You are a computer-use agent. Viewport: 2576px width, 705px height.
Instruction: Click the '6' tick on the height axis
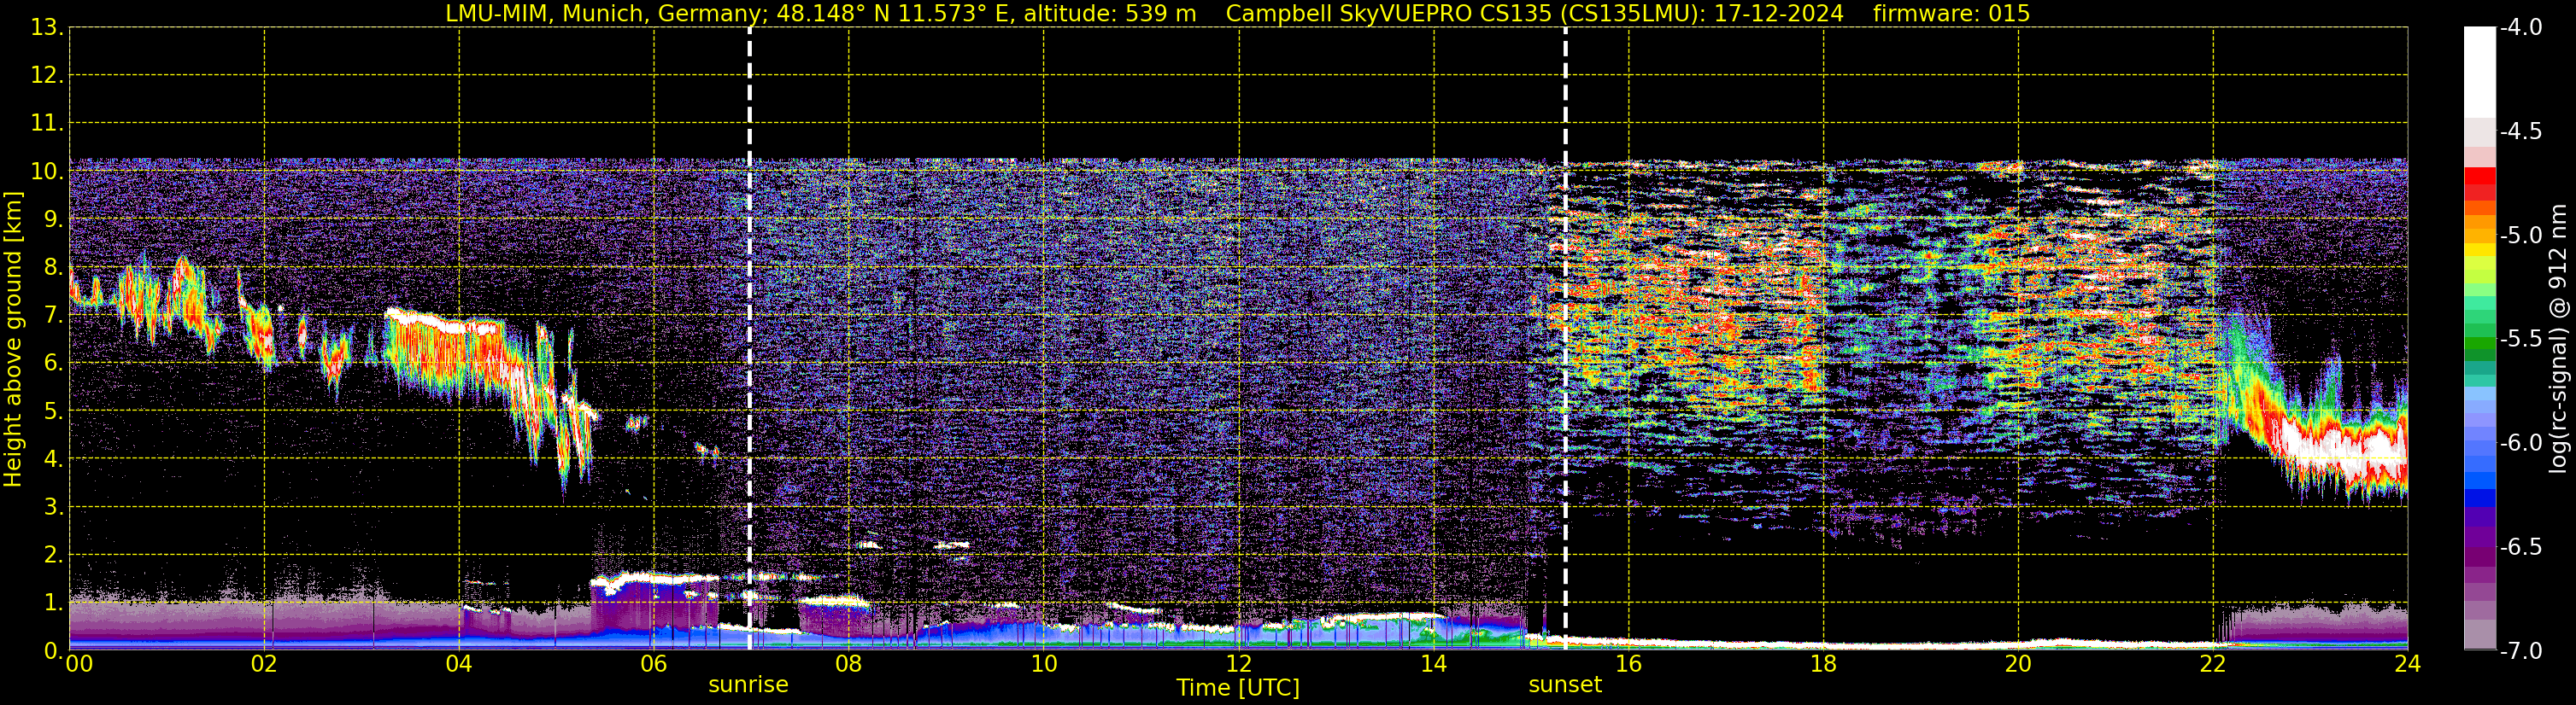[x=53, y=364]
